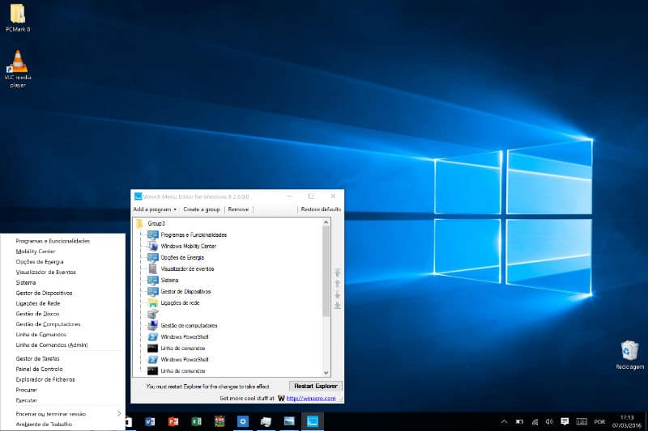The height and width of the screenshot is (431, 648).
Task: Click the list's scroll down arrow
Action: click(x=326, y=373)
